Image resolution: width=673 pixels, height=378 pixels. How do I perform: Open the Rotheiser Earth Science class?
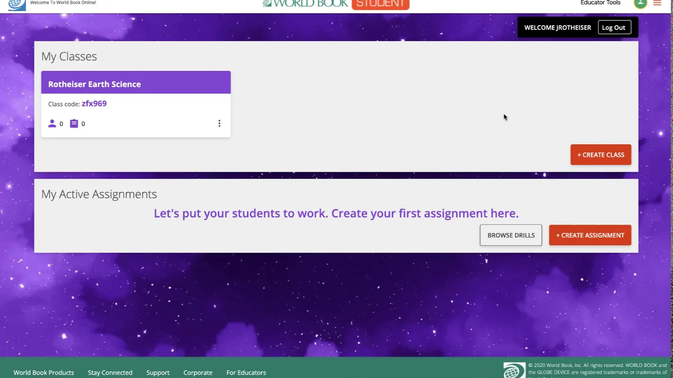click(95, 84)
